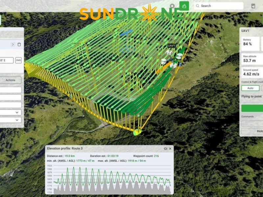Screen dimensions: 263x197
Task: Click the Hold command button
Action: click(252, 131)
